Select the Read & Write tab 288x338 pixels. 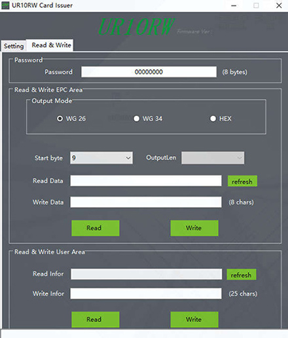tap(51, 45)
